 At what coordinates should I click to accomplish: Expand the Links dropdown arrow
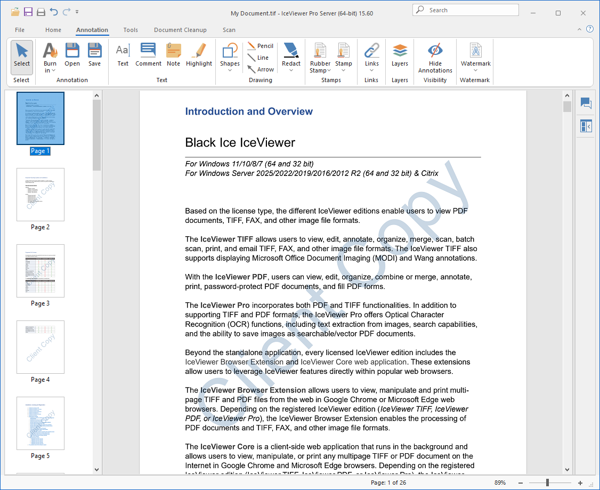click(371, 70)
